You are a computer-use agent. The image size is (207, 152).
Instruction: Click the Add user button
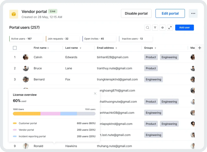click(x=185, y=28)
